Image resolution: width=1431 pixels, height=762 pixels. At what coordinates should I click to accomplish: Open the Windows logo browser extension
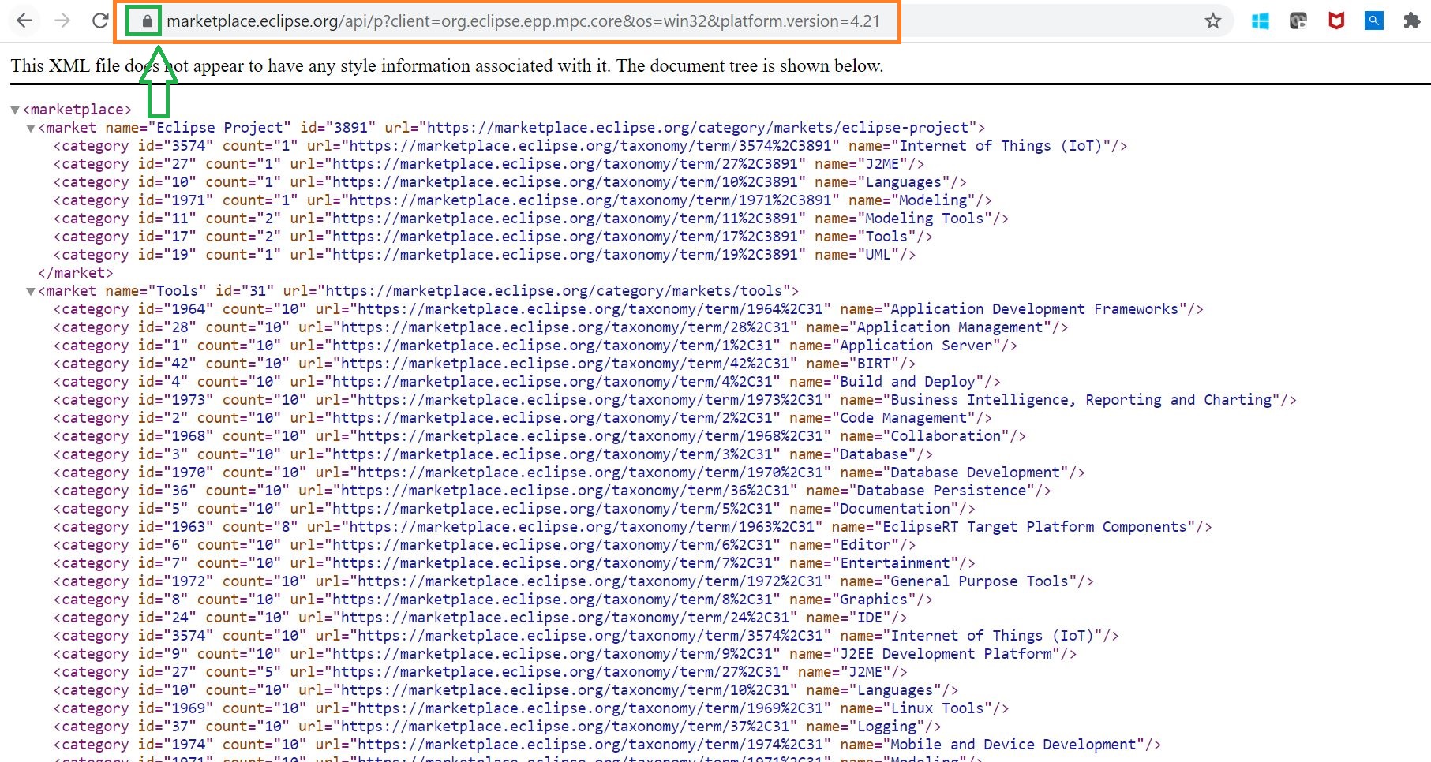[1260, 21]
